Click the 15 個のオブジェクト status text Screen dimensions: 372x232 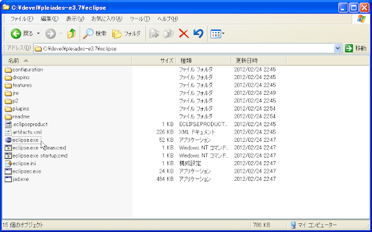coord(23,225)
